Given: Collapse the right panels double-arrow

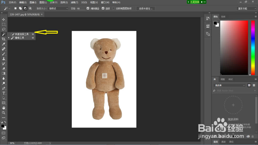Looking at the screenshot, I should (256, 13).
